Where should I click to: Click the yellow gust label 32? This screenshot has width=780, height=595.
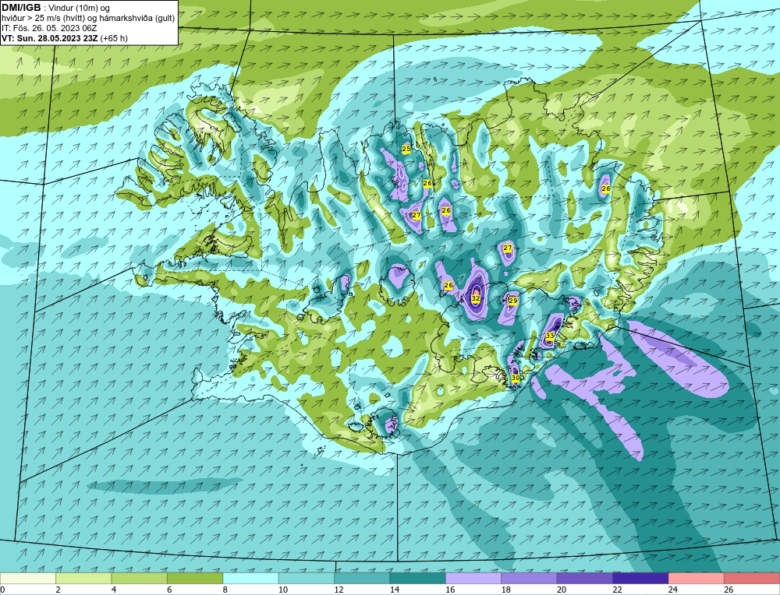(476, 298)
